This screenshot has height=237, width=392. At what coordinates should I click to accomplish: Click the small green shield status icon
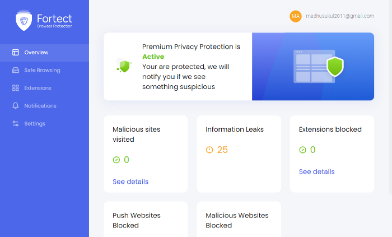[124, 66]
